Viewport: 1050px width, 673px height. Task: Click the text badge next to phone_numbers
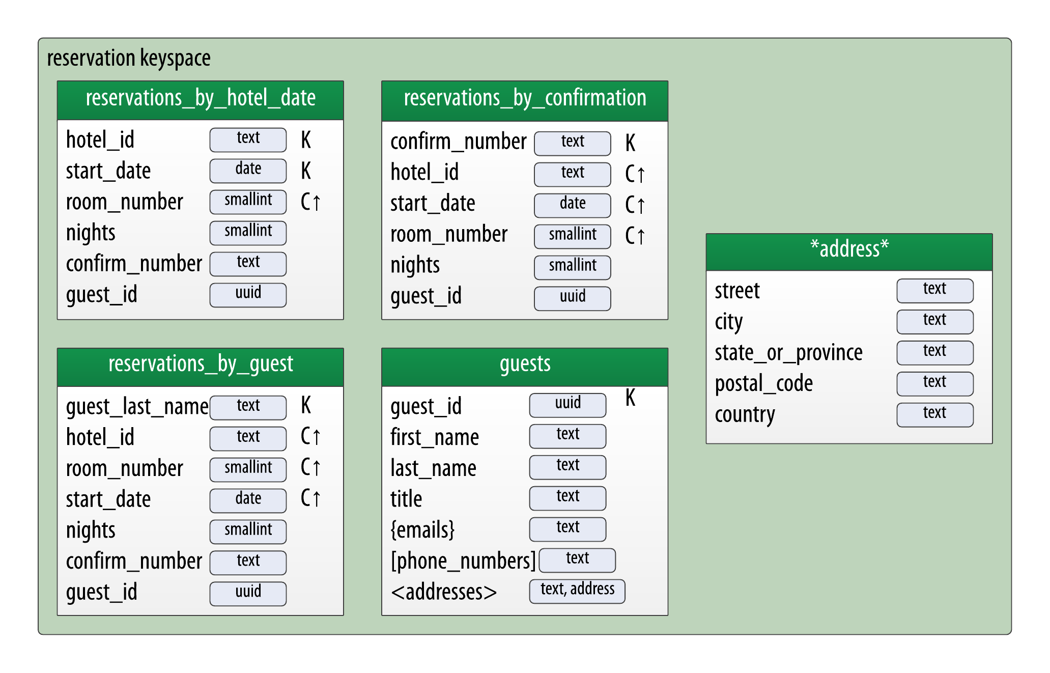click(577, 559)
